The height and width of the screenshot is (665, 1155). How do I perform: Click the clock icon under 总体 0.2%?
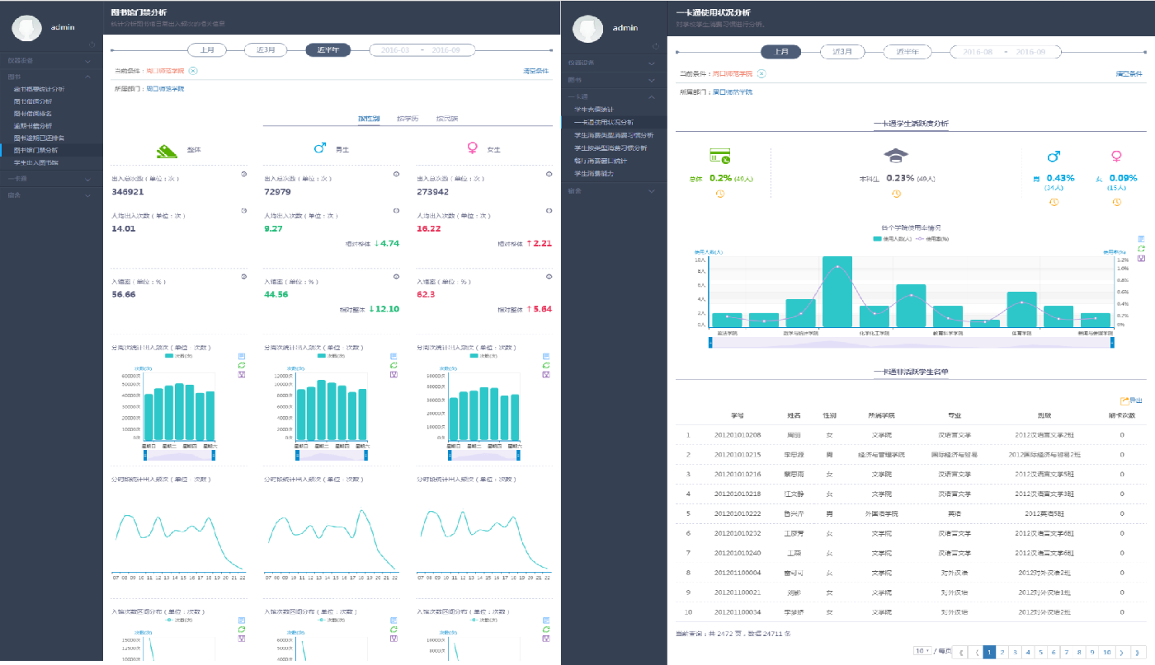(x=719, y=194)
